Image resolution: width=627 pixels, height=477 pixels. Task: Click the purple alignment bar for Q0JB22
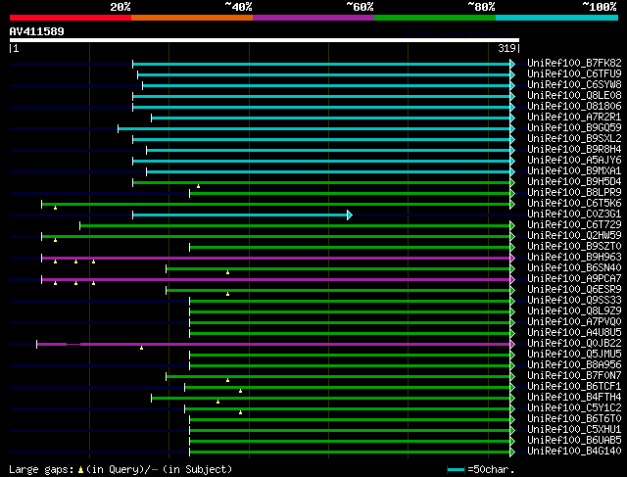point(273,344)
